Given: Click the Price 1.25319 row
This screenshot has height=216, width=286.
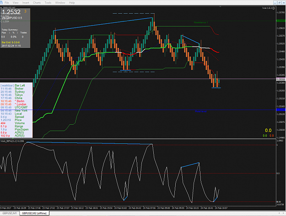Looking at the screenshot, I should (11, 120).
